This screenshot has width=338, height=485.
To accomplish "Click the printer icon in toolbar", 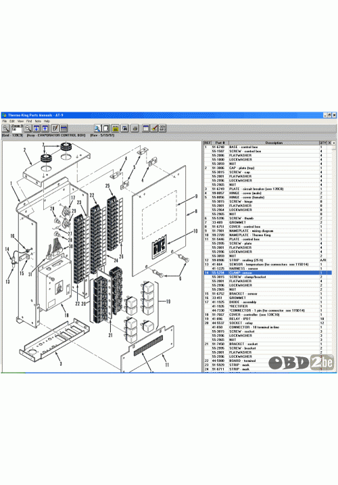I will tap(135, 128).
